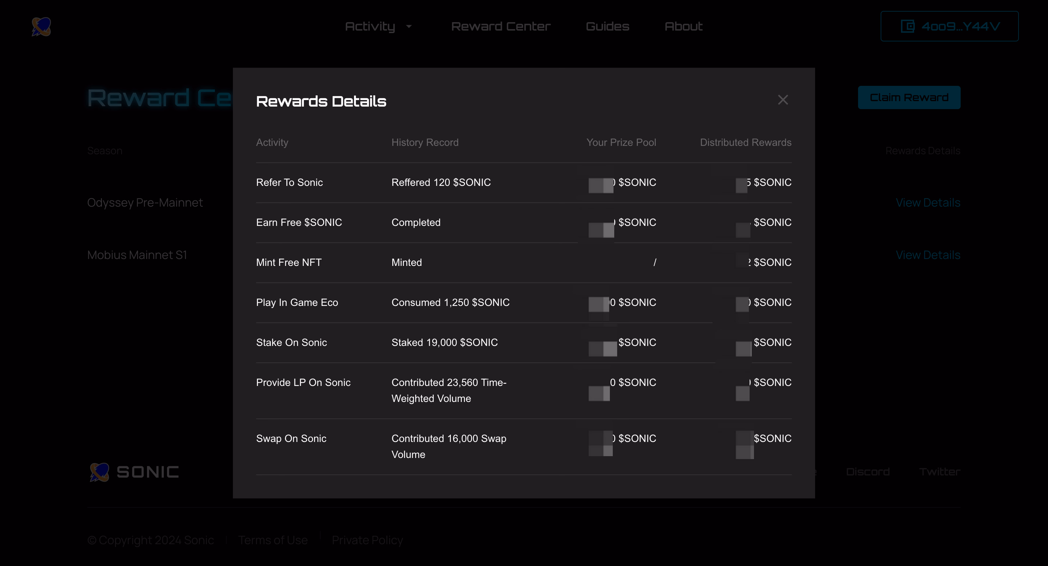Click the History Record column header
Screen dimensions: 1048x566
tap(425, 142)
